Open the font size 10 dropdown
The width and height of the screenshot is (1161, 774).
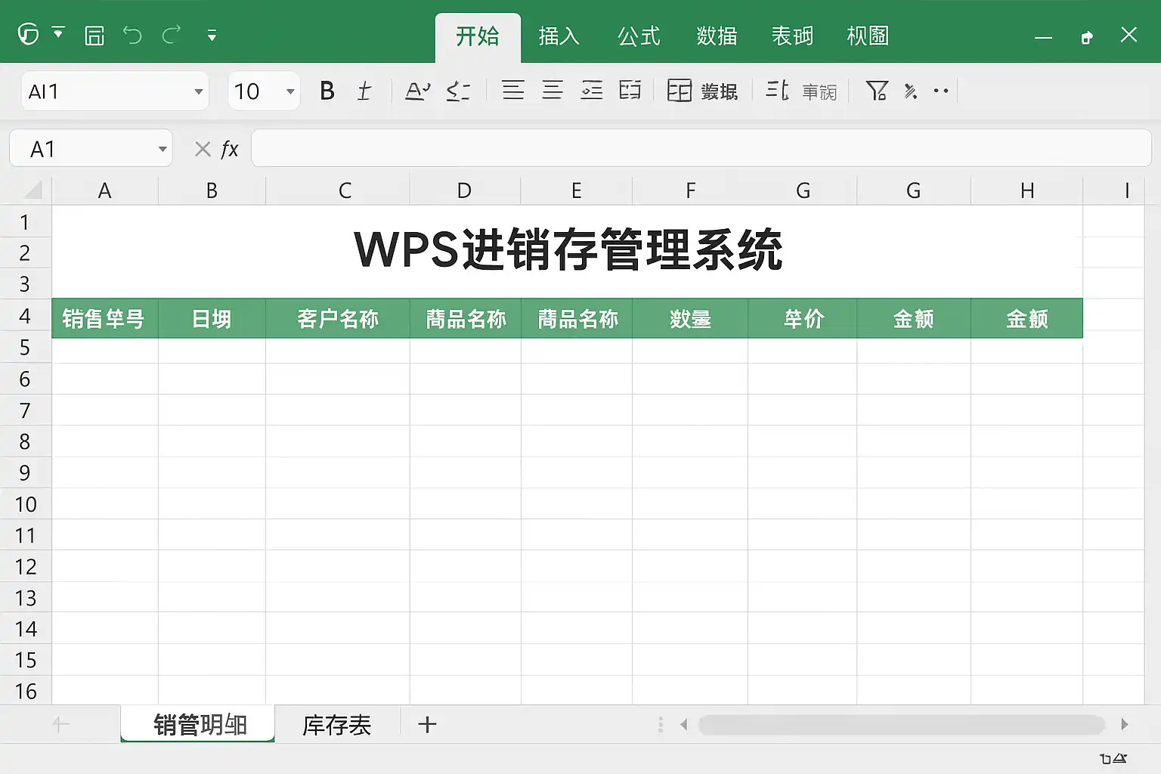[x=289, y=92]
